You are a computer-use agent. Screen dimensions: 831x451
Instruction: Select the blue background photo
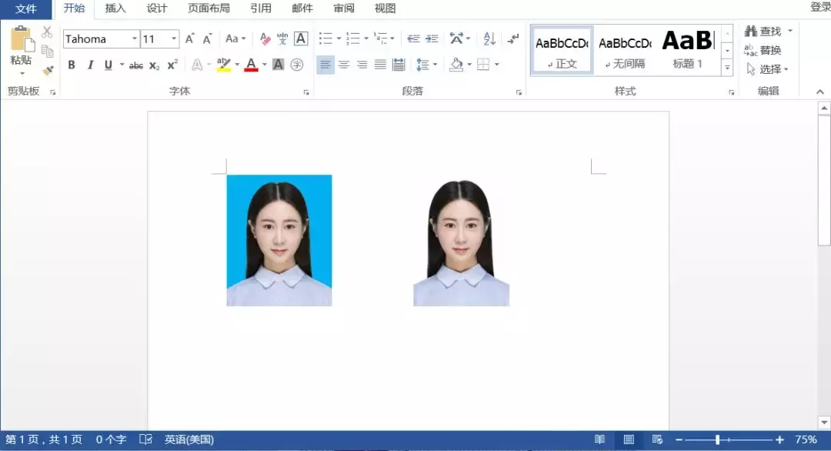(279, 240)
